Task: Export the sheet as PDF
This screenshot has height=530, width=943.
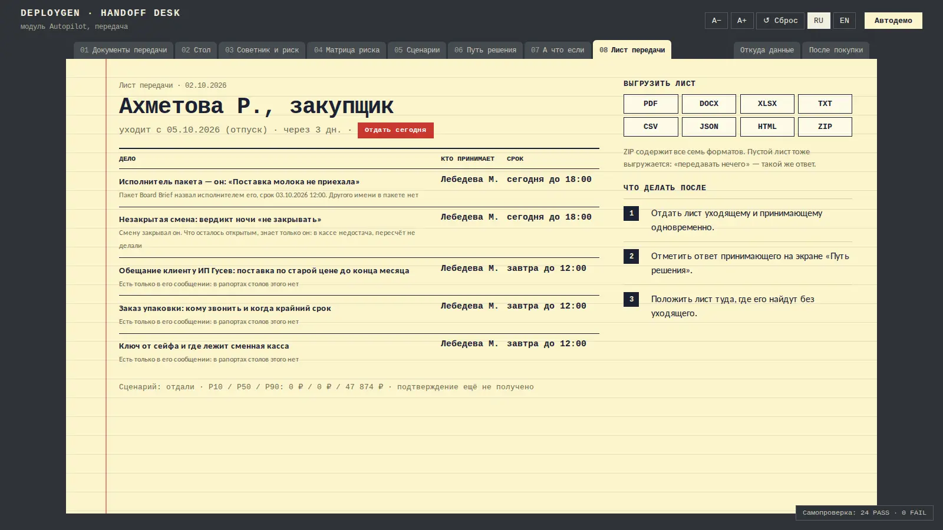Action: (651, 104)
